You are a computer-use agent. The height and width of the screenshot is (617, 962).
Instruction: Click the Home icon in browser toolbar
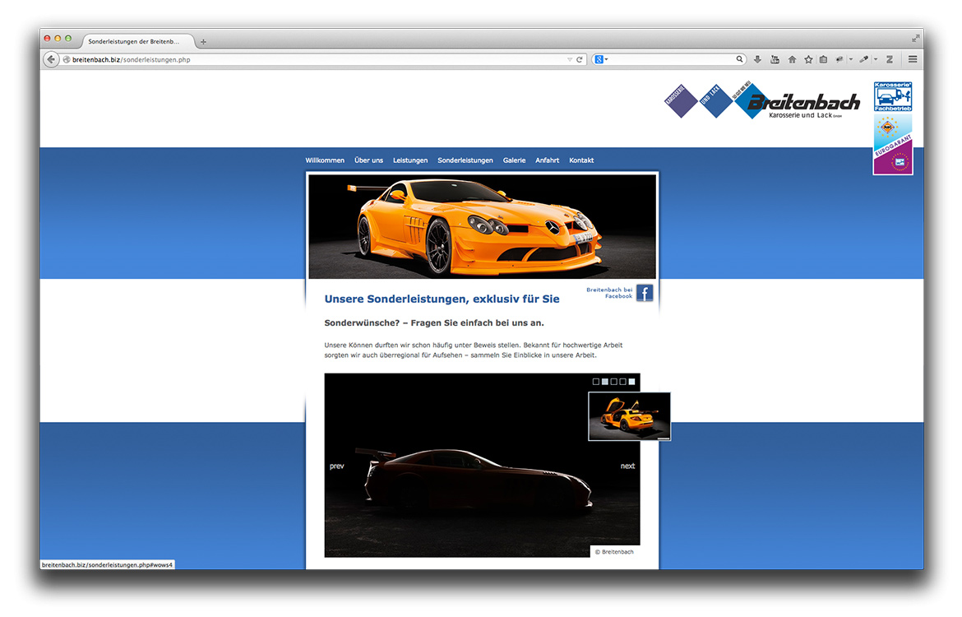(x=792, y=59)
